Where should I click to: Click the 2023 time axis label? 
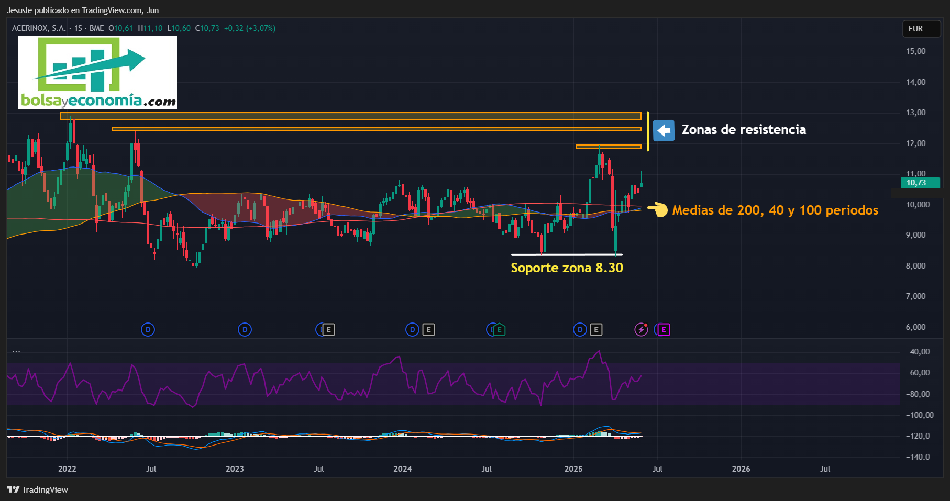[235, 469]
